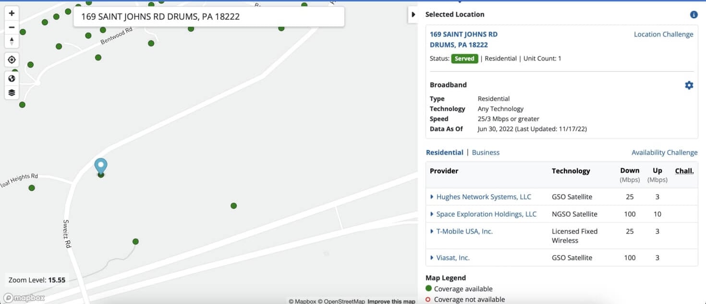Reset map bearing to north
This screenshot has height=304, width=706.
[12, 41]
